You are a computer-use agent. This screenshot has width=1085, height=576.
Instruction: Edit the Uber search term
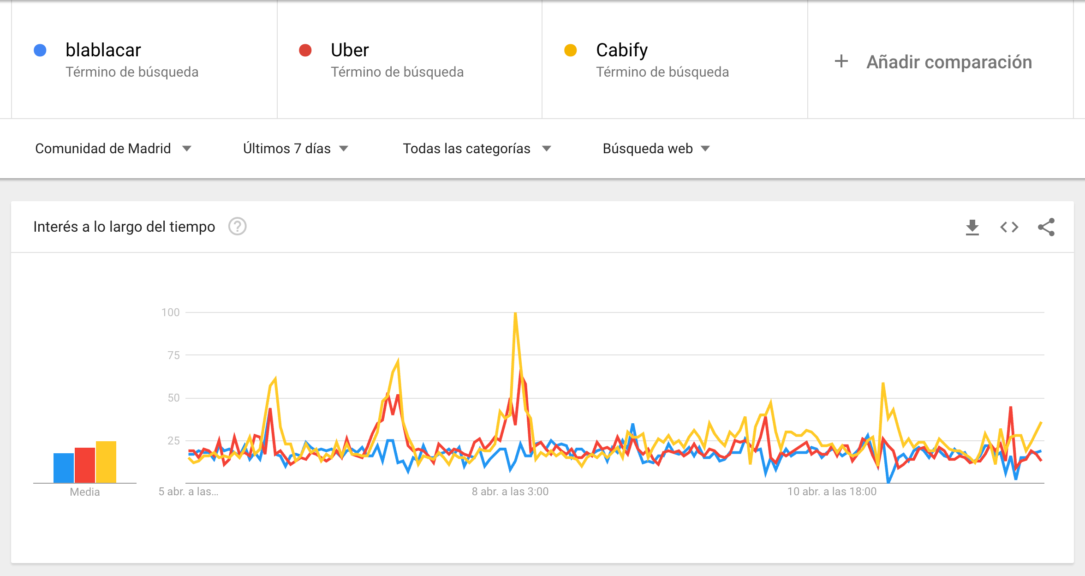(x=350, y=50)
